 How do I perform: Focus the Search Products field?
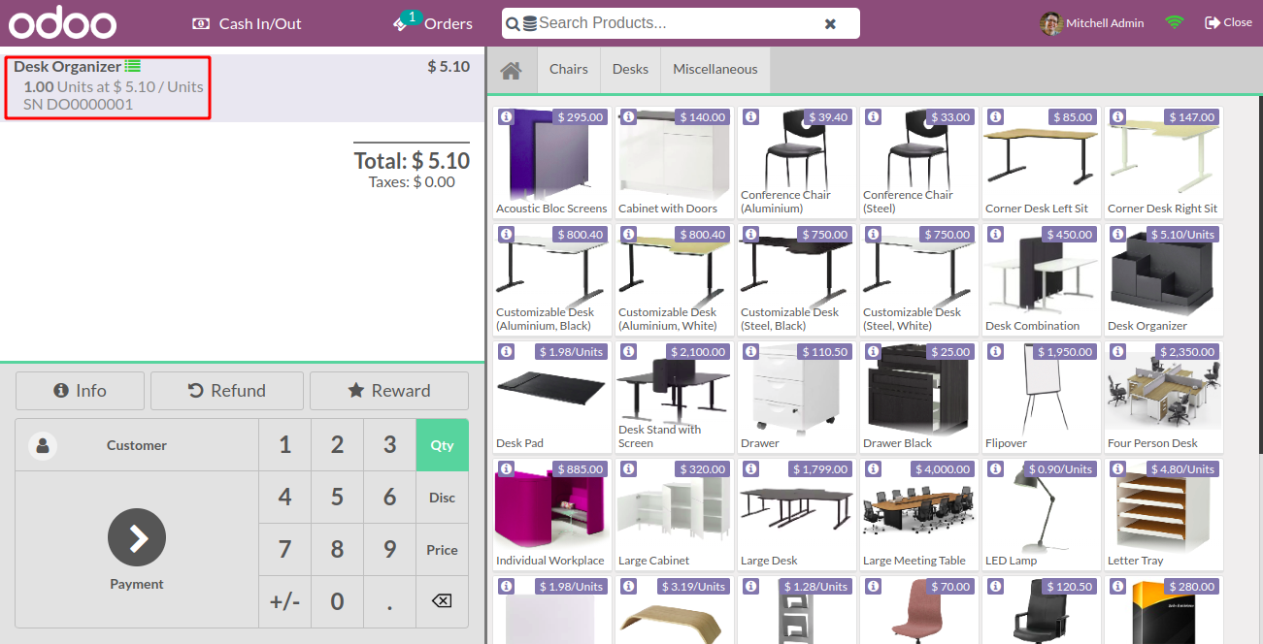pos(680,23)
